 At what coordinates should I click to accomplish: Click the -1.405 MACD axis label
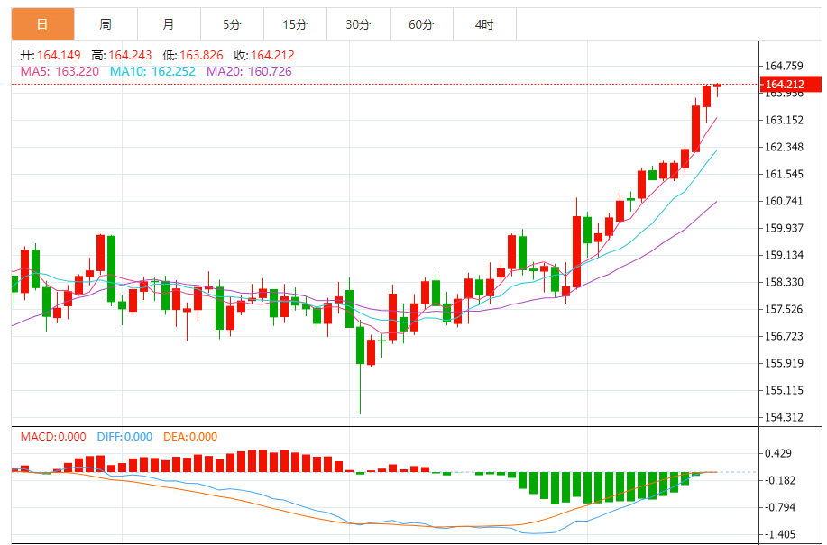click(780, 534)
